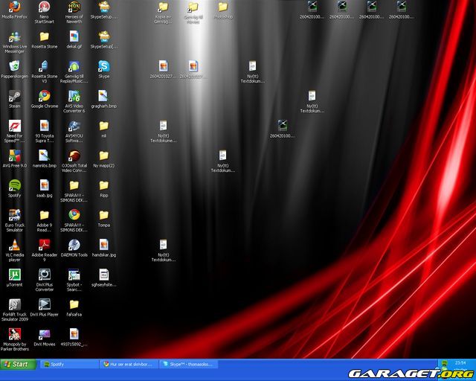The width and height of the screenshot is (476, 381).
Task: Click the Adobe Reader 9 shortcut
Action: click(44, 245)
